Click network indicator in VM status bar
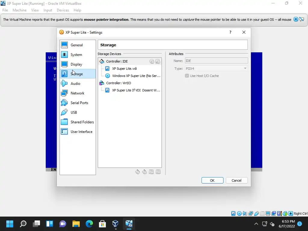The image size is (308, 231). (251, 214)
